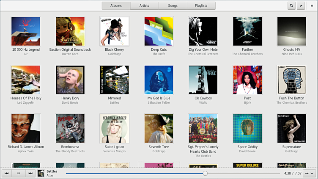Click the Ghosts I-IV album title

pyautogui.click(x=291, y=50)
